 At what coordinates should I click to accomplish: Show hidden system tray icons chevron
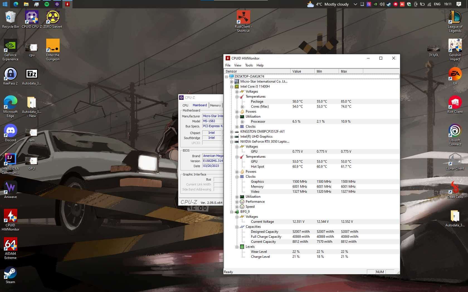point(355,4)
